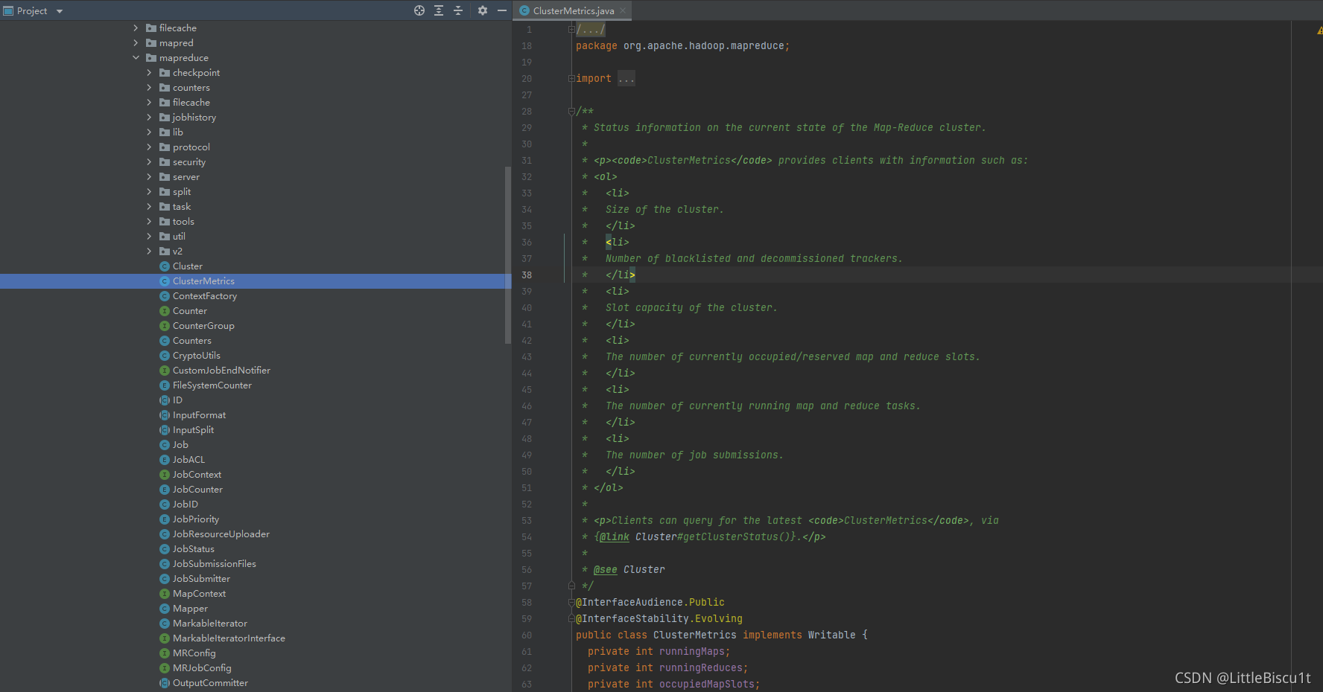The width and height of the screenshot is (1323, 692).
Task: Click the locate/select opened file target icon
Action: (x=419, y=10)
